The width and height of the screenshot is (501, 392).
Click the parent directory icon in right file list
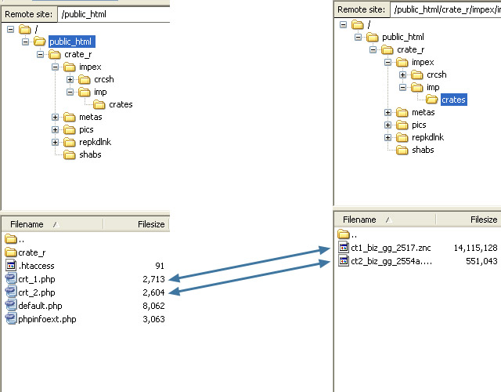(344, 234)
